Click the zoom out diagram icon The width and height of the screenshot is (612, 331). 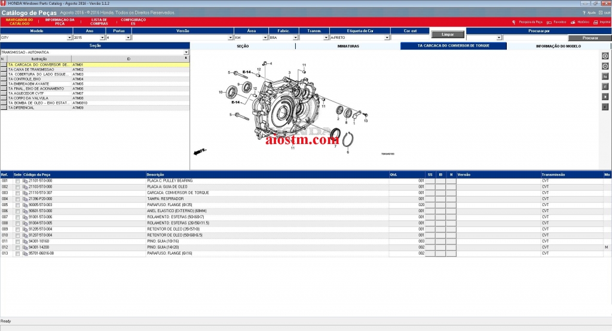605,66
